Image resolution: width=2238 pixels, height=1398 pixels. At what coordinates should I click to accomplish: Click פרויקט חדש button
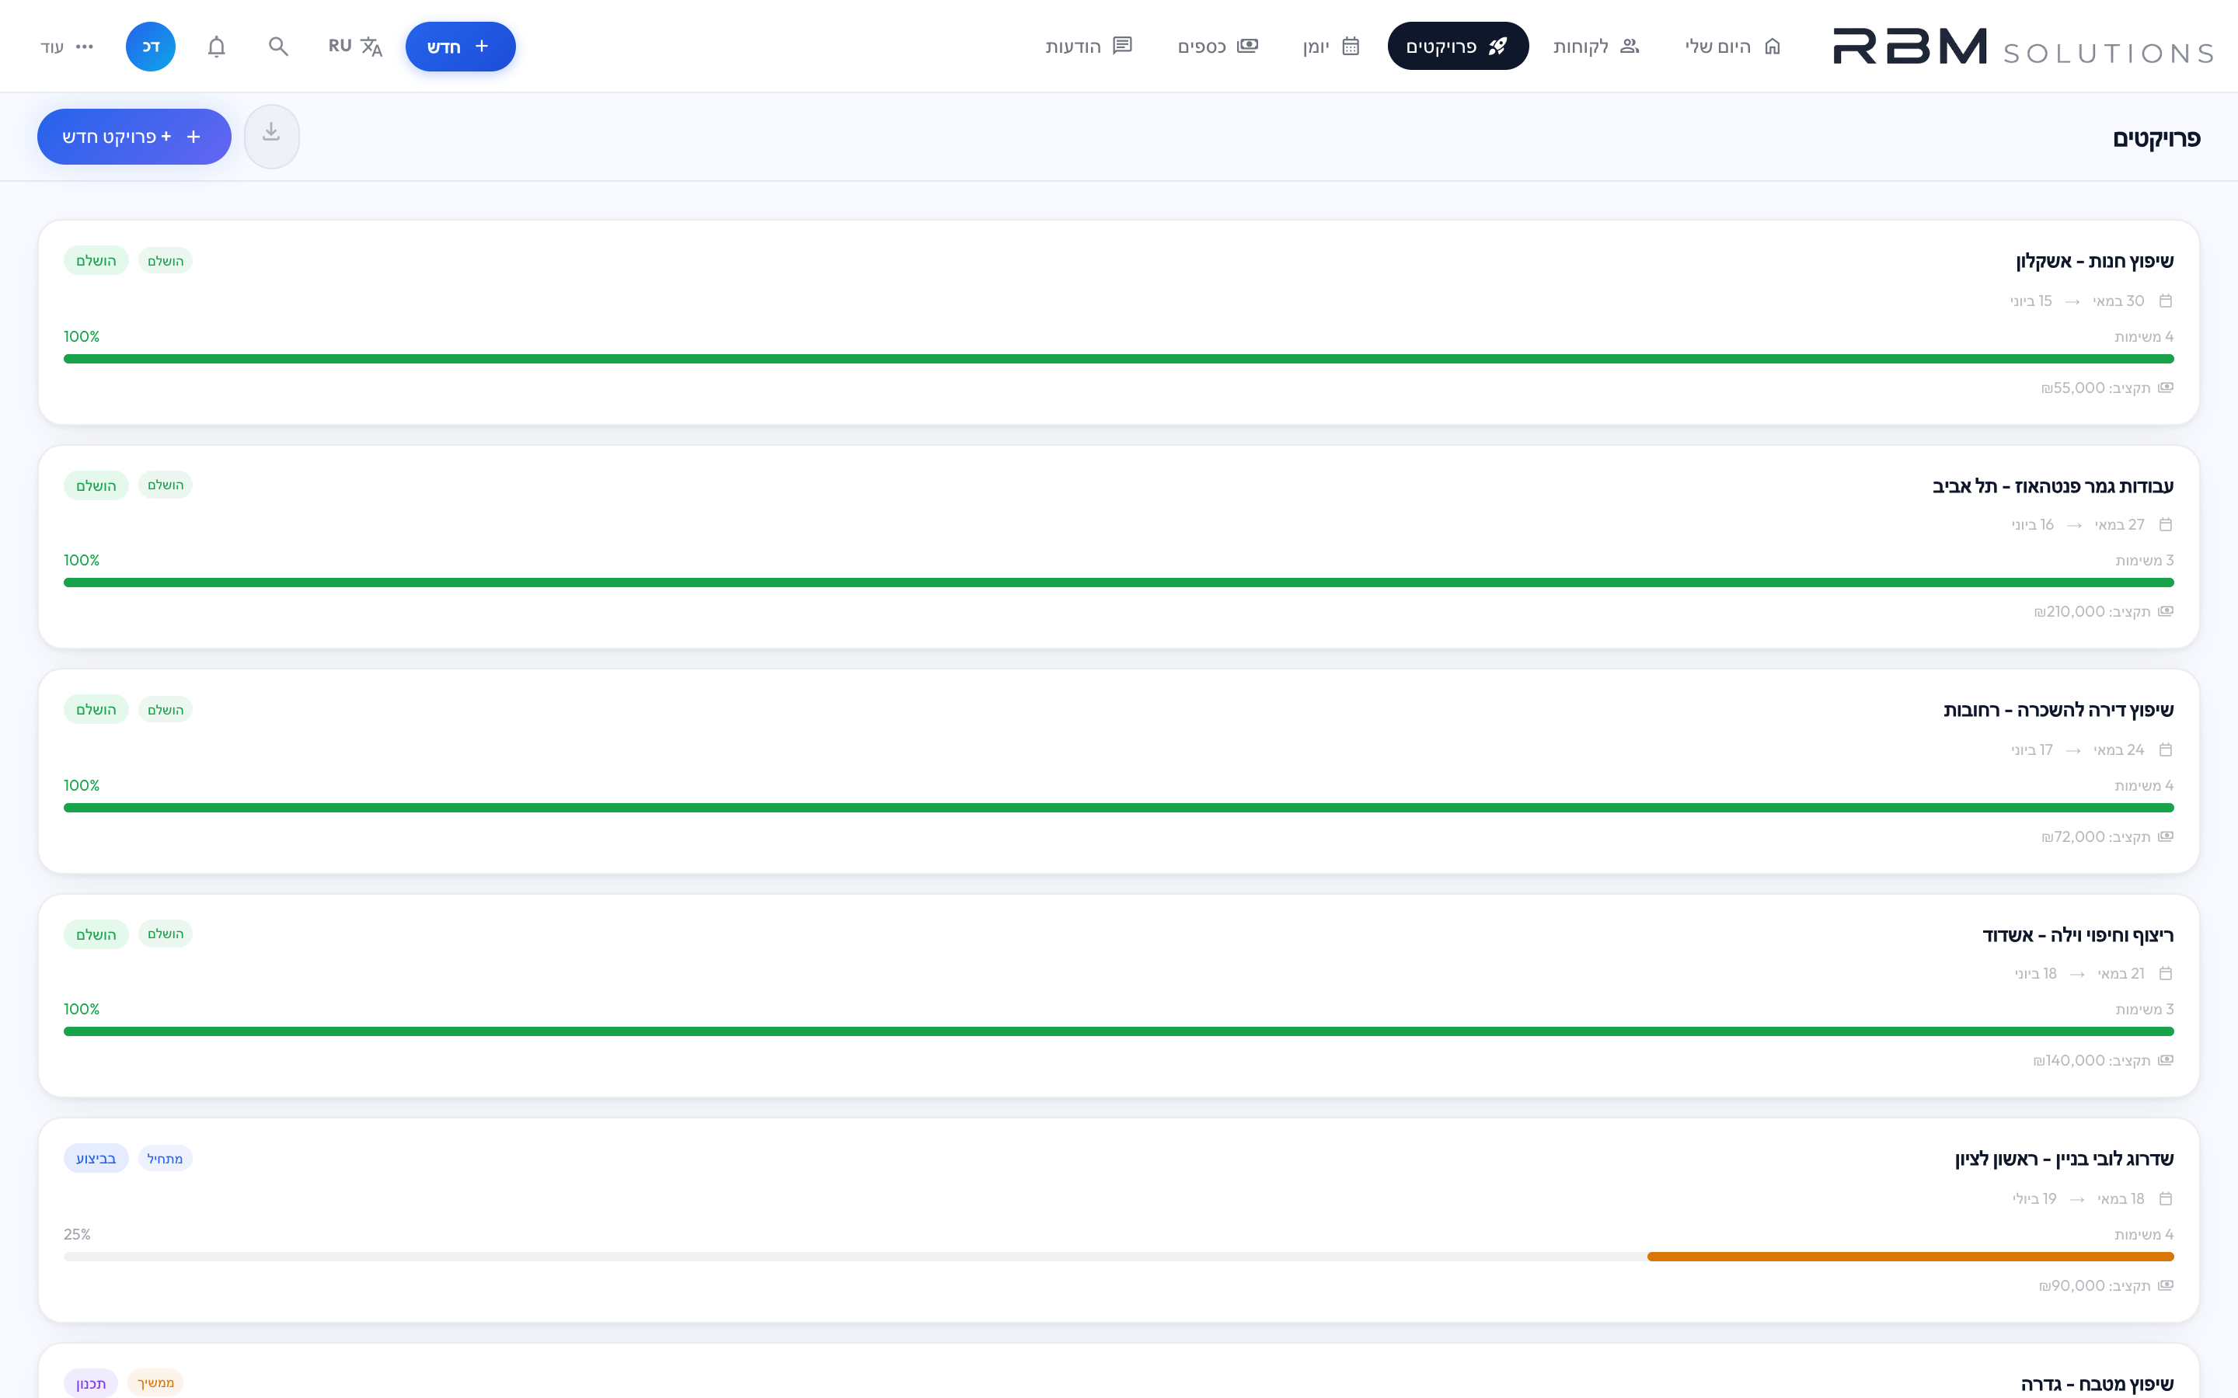pyautogui.click(x=134, y=137)
